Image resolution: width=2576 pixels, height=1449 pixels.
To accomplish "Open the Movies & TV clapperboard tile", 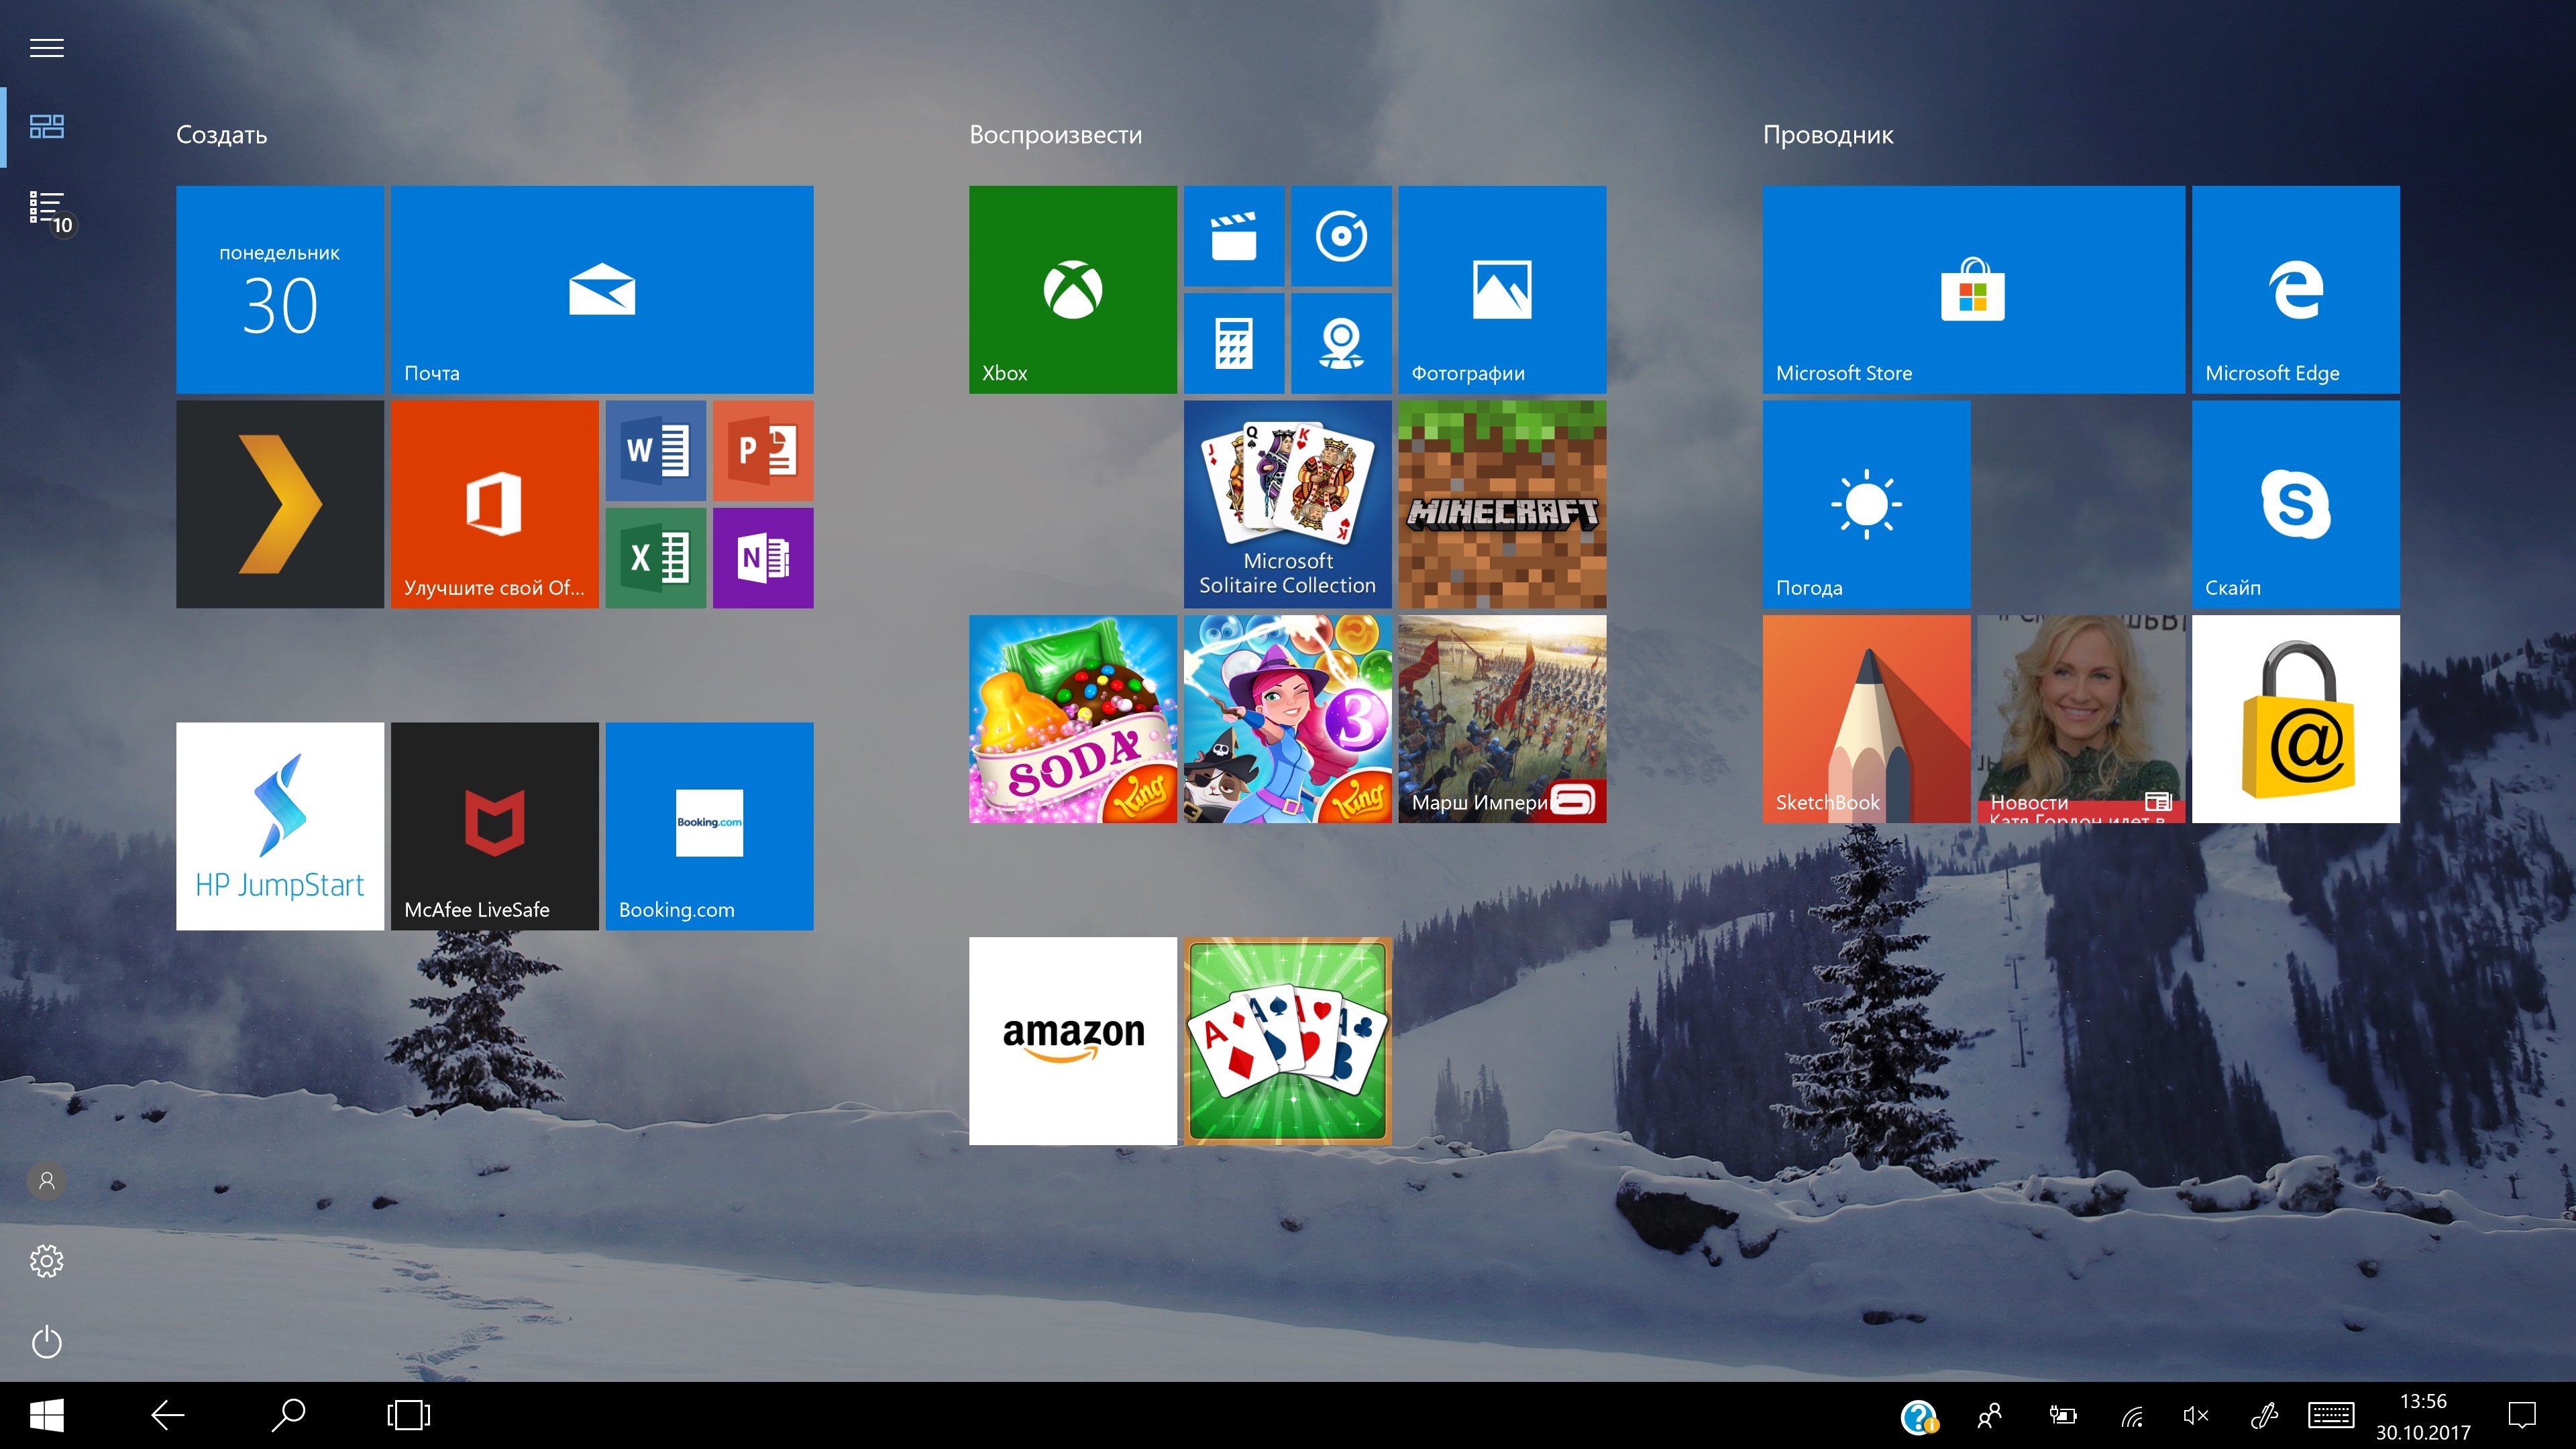I will 1234,236.
